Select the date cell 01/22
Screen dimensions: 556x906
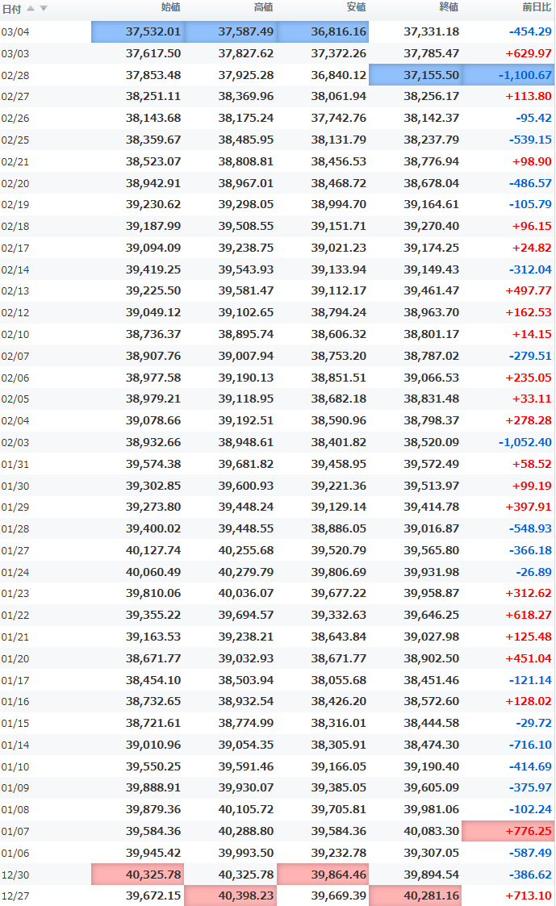tap(15, 616)
